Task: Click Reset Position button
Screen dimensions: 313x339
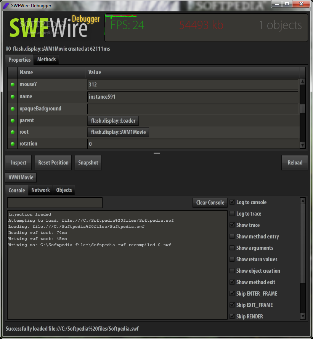Action: click(x=53, y=163)
